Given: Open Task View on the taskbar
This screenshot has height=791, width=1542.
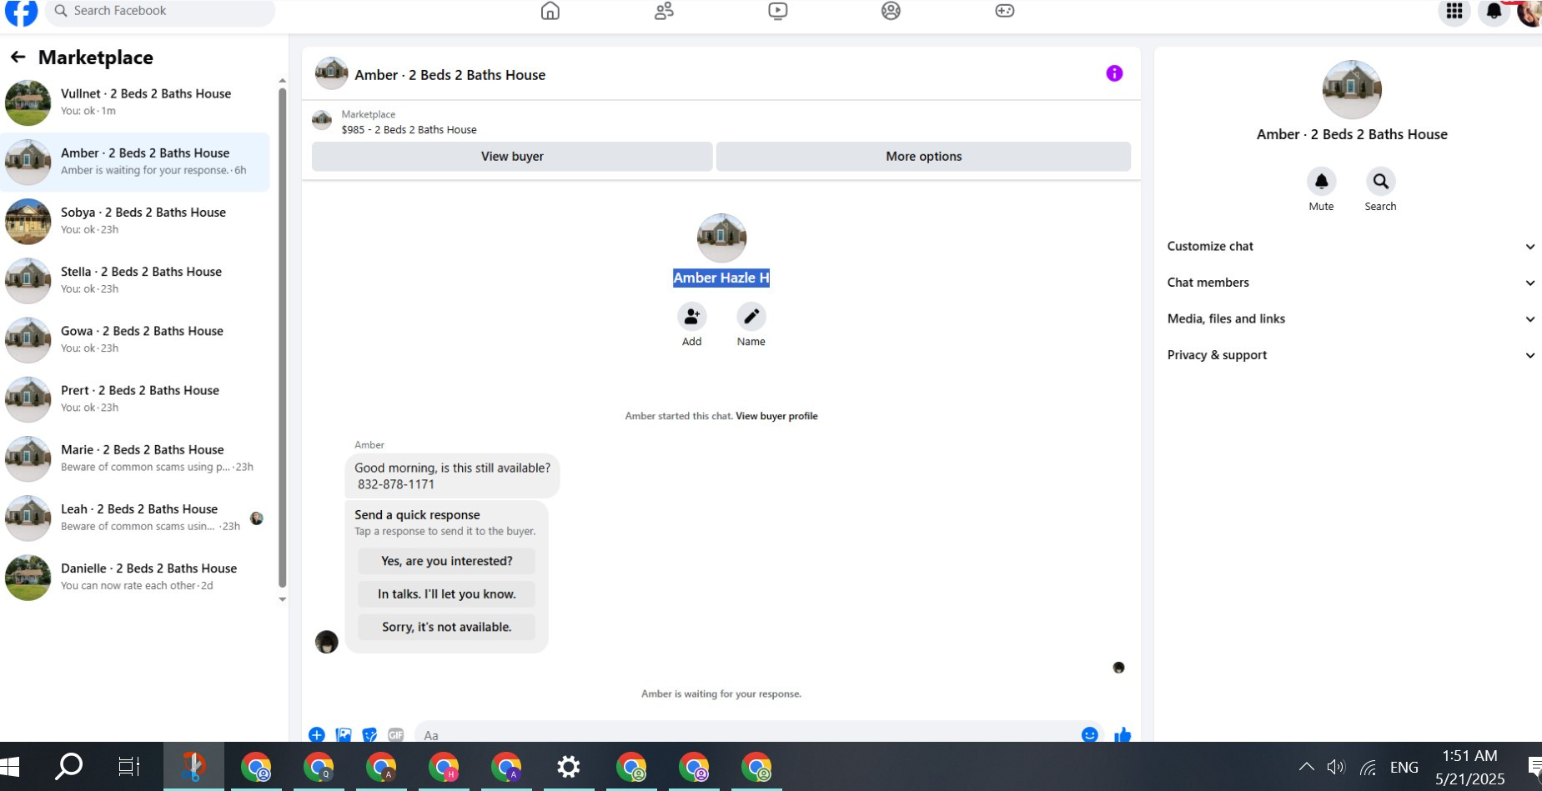Looking at the screenshot, I should (129, 767).
